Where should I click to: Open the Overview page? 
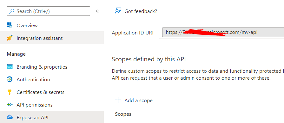tap(27, 25)
